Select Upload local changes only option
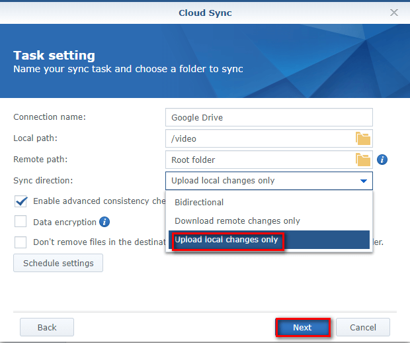The width and height of the screenshot is (410, 343). tap(226, 240)
